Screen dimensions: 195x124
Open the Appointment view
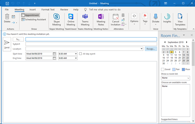(x=30, y=15)
